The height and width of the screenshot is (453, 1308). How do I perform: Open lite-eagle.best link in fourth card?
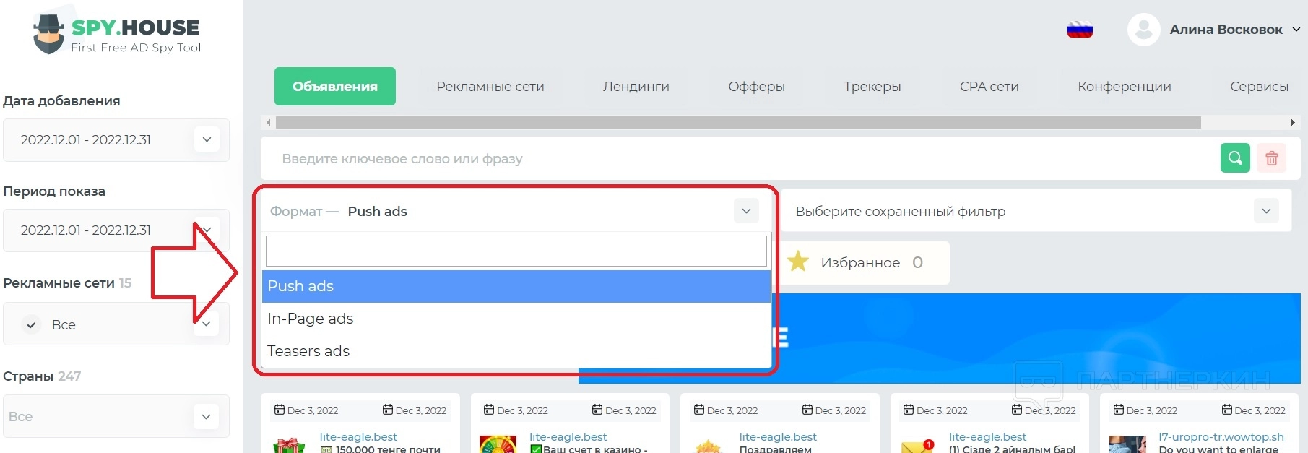[x=987, y=436]
